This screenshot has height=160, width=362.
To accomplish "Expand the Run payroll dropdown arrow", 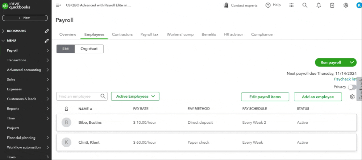I will [352, 62].
